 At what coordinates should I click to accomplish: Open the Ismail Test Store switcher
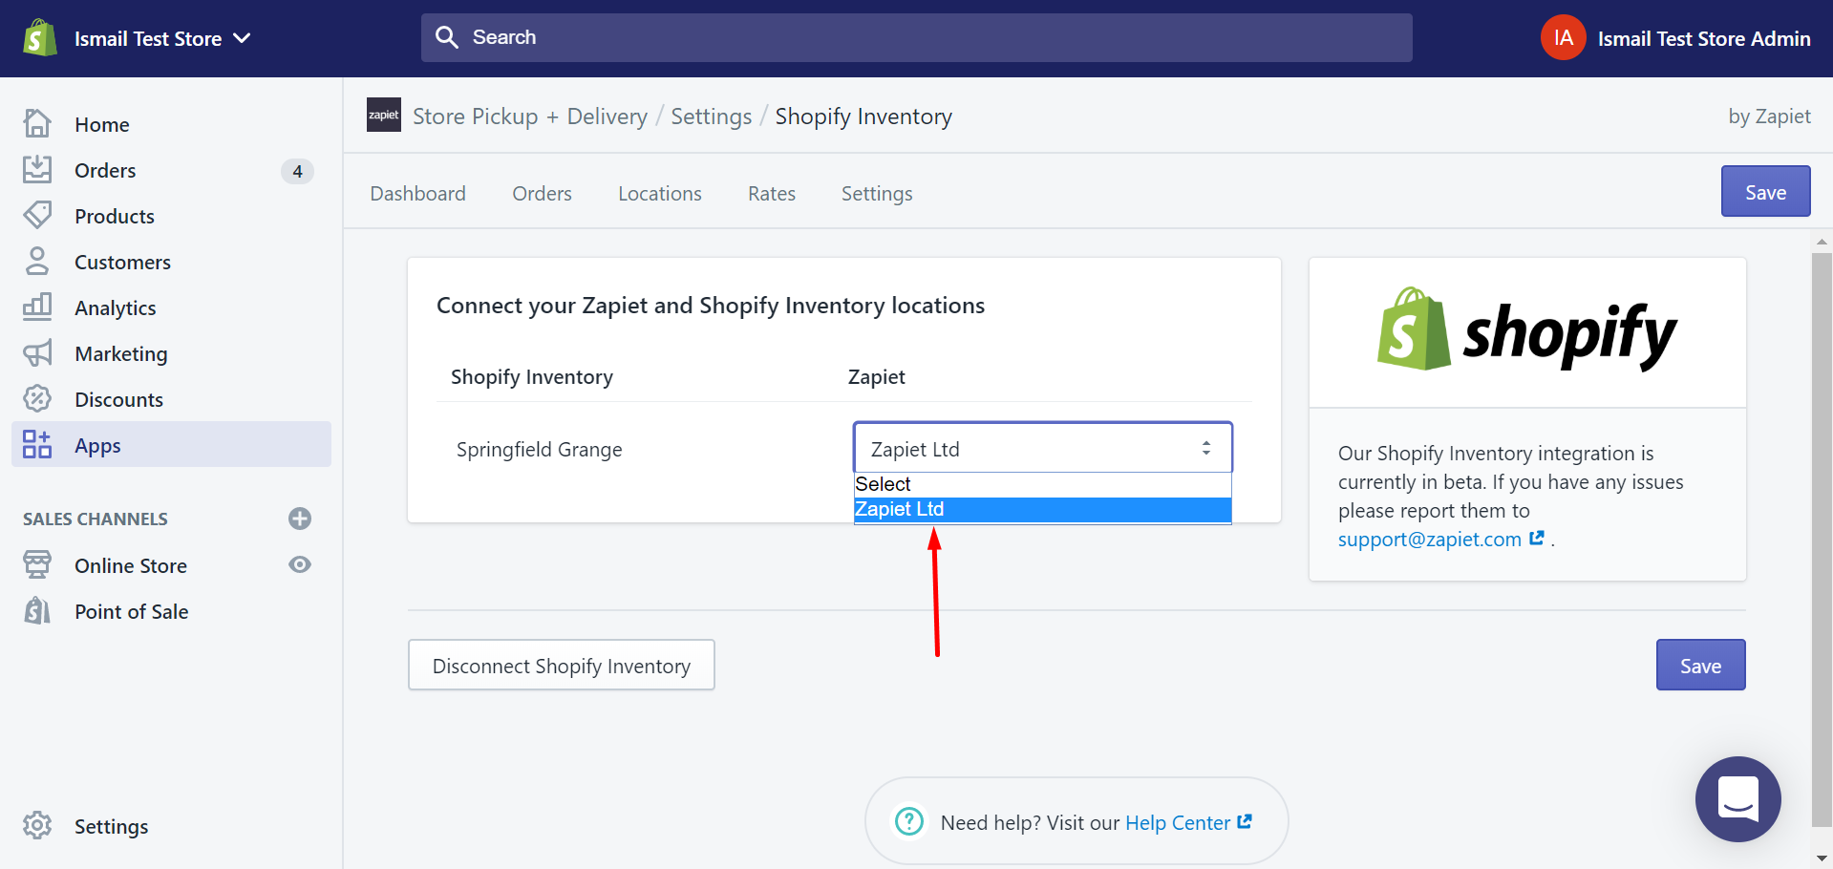pos(162,38)
